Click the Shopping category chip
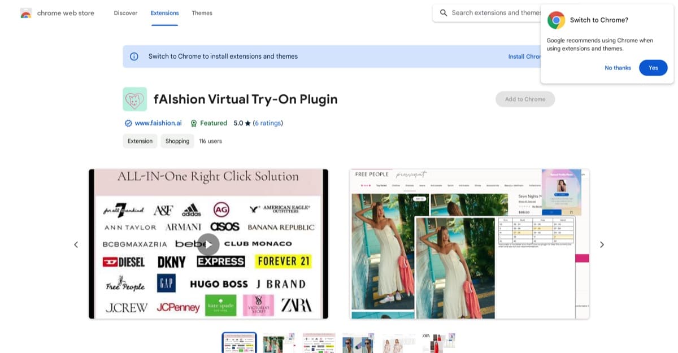The width and height of the screenshot is (678, 353). pyautogui.click(x=177, y=141)
